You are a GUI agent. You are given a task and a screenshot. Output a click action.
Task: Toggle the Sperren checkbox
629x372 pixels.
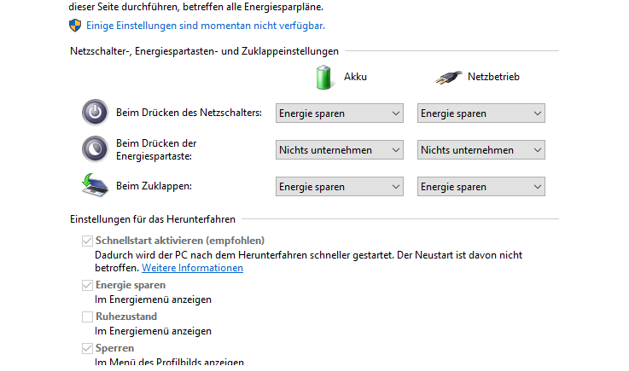click(87, 348)
